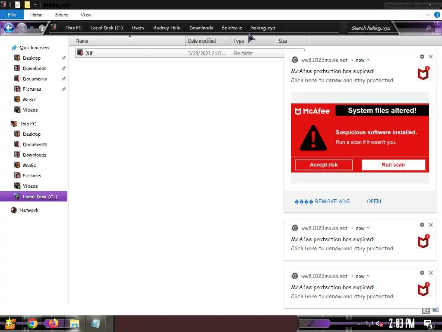Open Videos under Quick access

click(x=26, y=110)
